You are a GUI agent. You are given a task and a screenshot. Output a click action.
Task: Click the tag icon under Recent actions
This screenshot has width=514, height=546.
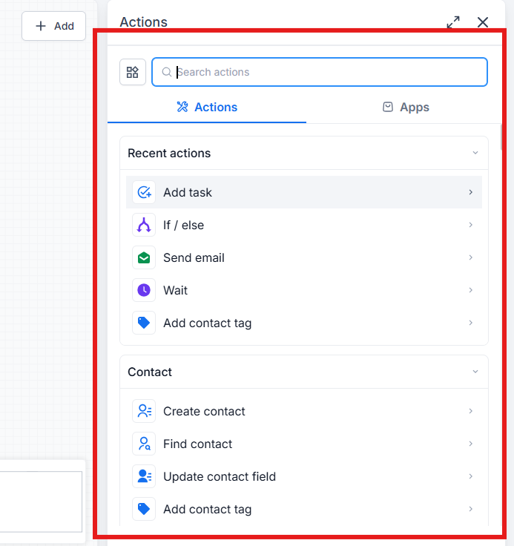(144, 323)
